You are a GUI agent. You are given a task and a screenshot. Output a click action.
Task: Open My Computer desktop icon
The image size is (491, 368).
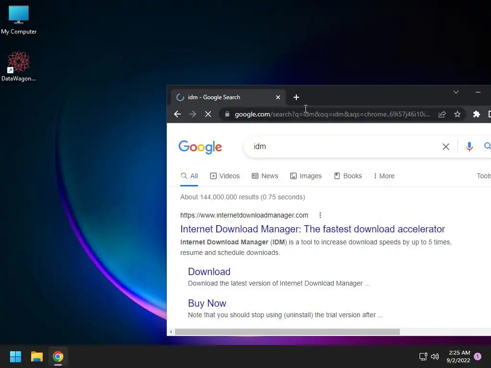tap(19, 20)
